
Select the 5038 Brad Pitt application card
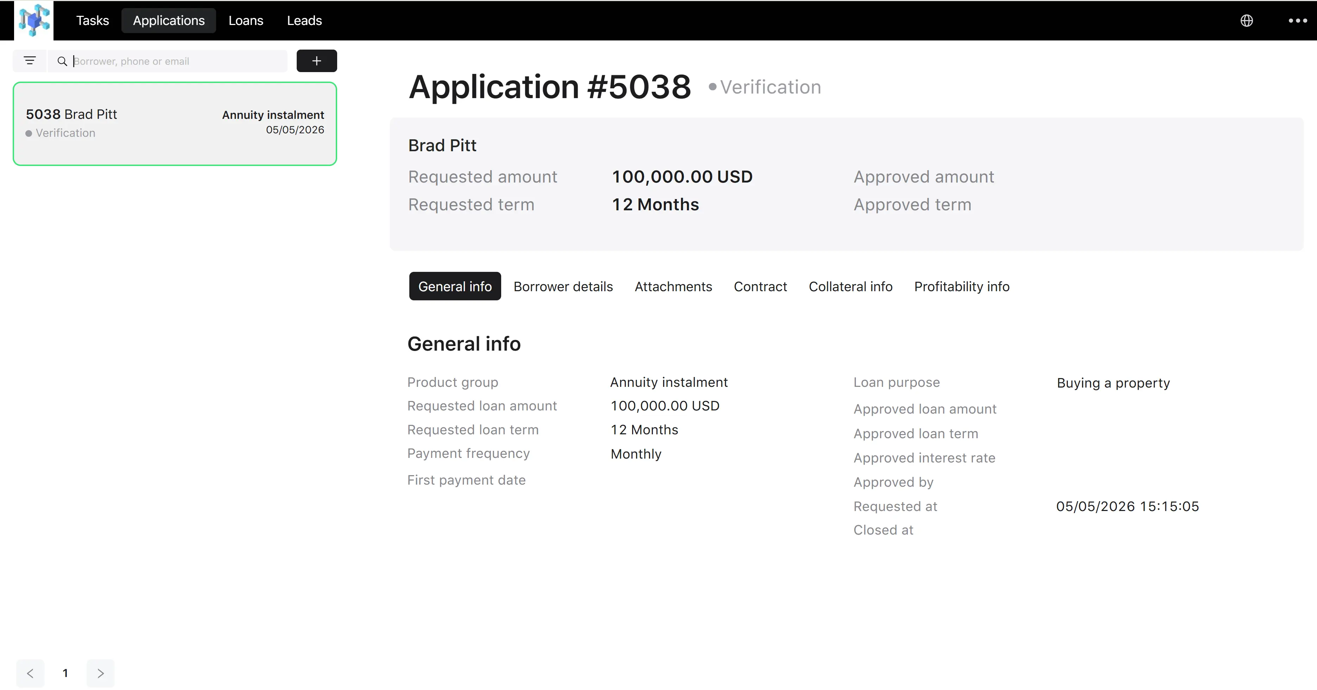tap(175, 123)
